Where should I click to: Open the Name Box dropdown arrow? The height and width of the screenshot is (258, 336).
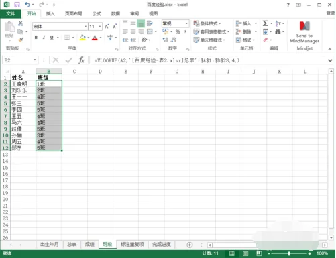[x=35, y=60]
